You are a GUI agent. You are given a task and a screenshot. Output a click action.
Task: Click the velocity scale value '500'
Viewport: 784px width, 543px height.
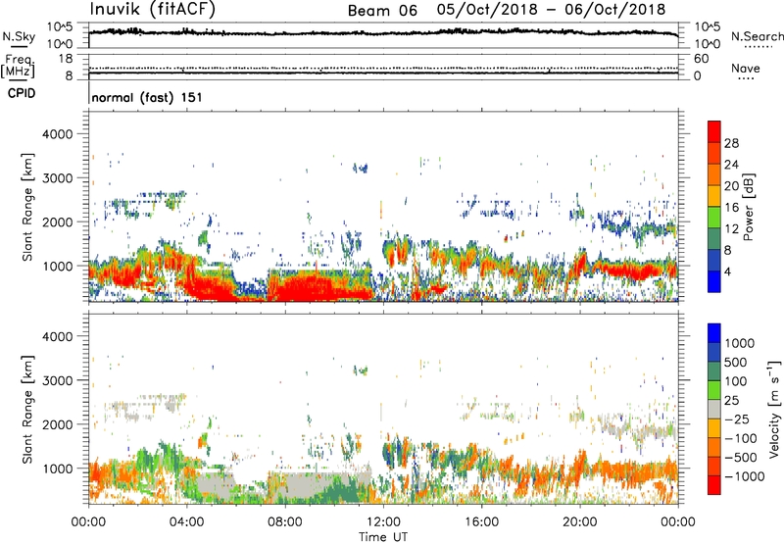(735, 363)
